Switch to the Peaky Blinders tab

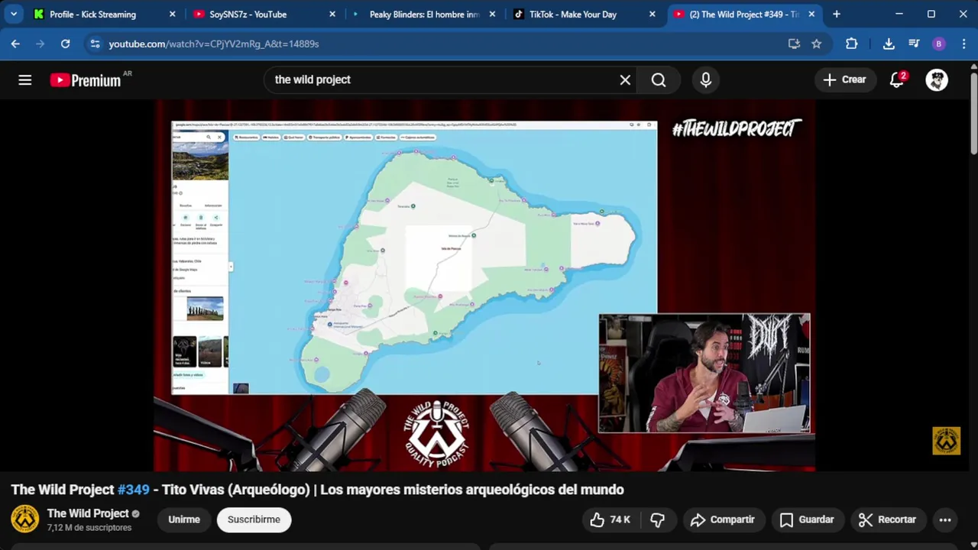[x=424, y=14]
